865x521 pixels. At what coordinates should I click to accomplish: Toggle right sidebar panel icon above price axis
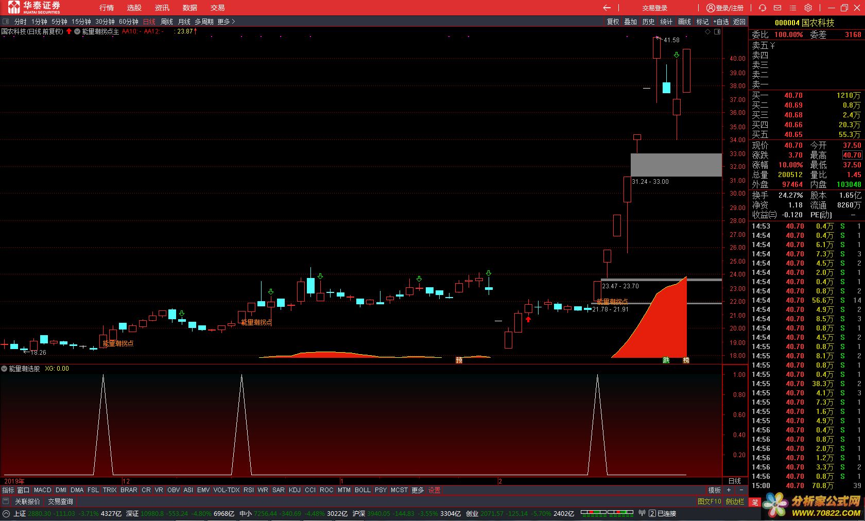click(x=717, y=32)
